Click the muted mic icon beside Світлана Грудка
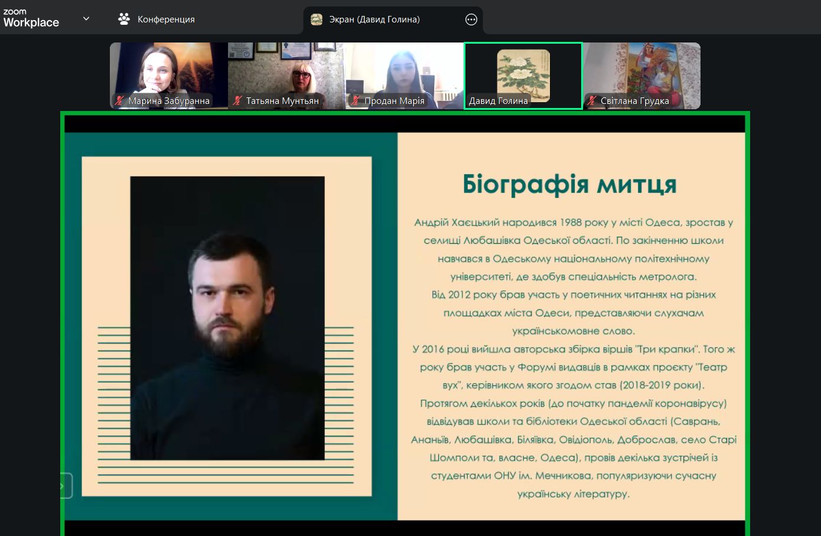 pos(592,101)
